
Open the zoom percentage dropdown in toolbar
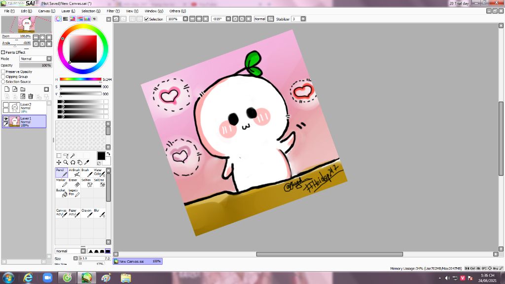[x=185, y=19]
